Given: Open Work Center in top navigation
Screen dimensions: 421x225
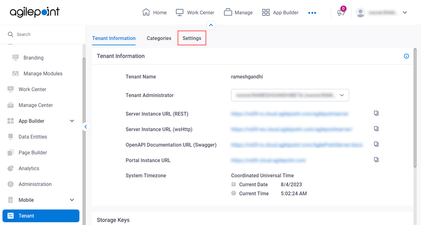Looking at the screenshot, I should [x=195, y=12].
